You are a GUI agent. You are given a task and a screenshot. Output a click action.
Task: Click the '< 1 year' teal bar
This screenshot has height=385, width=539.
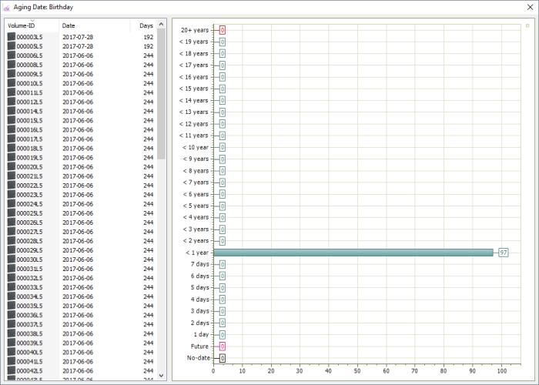point(353,253)
